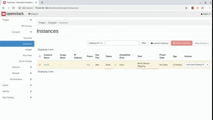Open the tiny flavor link
The height and width of the screenshot is (120, 213).
pos(89,65)
